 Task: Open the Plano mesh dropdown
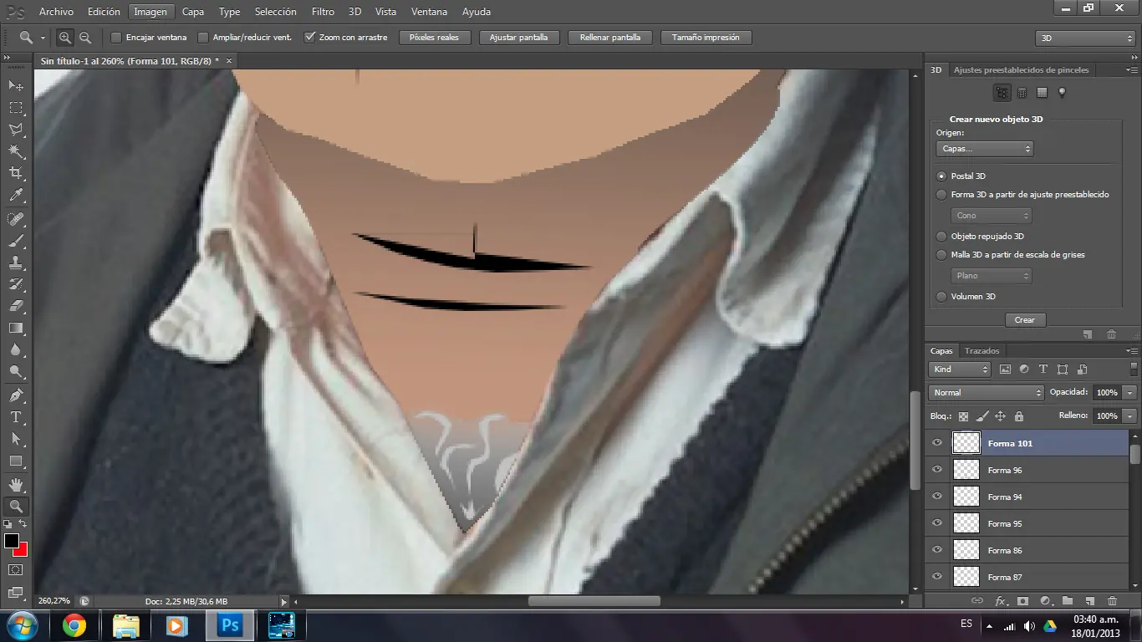coord(992,276)
